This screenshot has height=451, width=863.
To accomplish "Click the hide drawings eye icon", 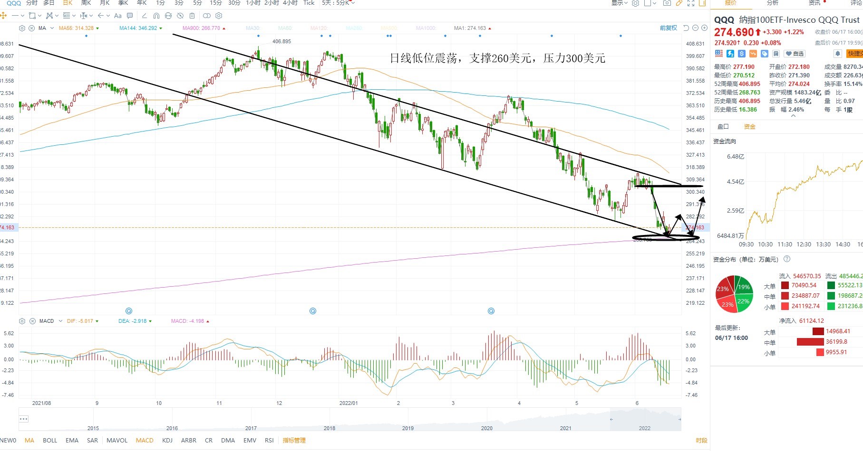I will pos(180,16).
